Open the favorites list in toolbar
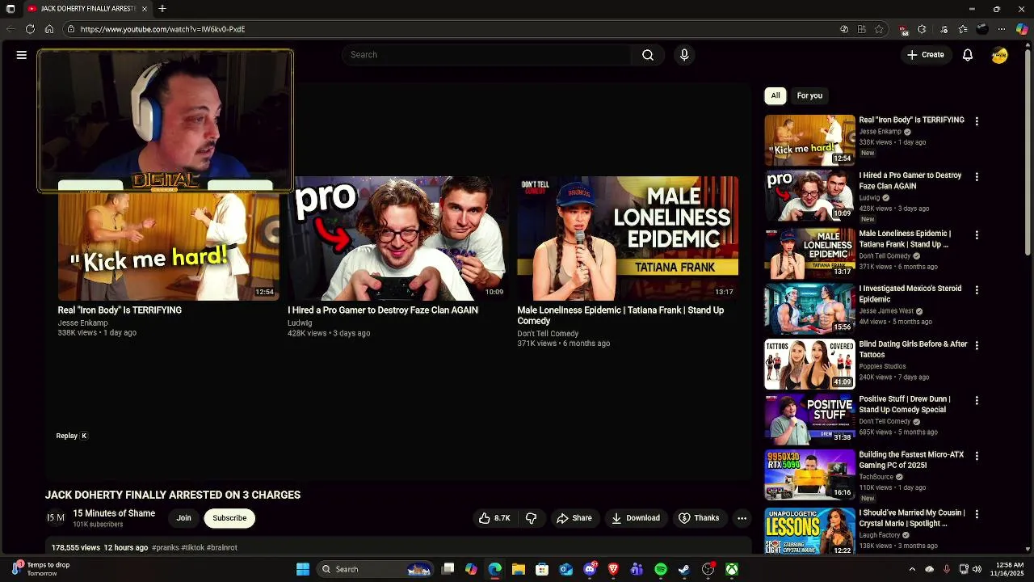1034x582 pixels. click(x=963, y=29)
